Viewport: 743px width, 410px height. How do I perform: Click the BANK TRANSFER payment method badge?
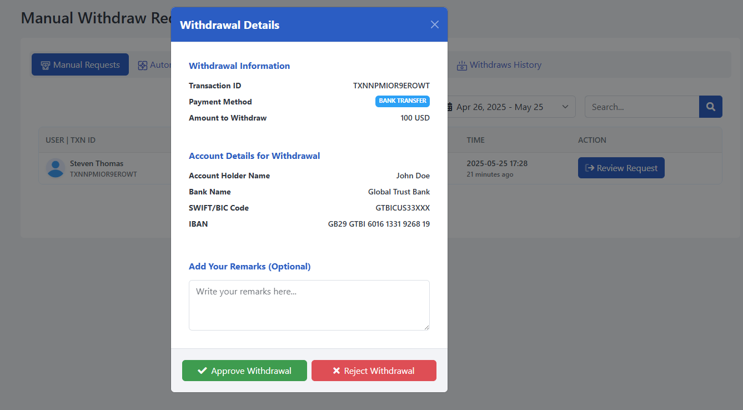(x=403, y=101)
